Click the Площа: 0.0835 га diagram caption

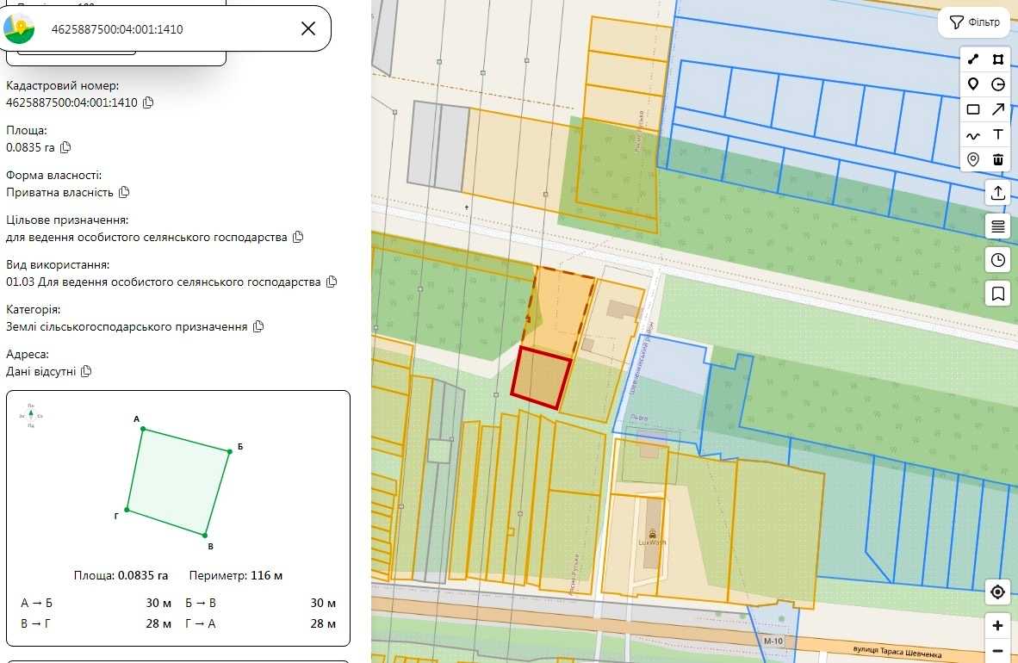tap(121, 575)
